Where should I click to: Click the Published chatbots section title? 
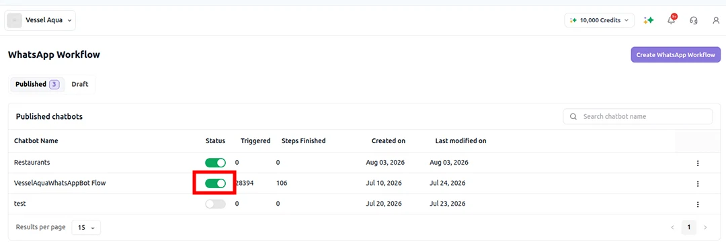49,117
